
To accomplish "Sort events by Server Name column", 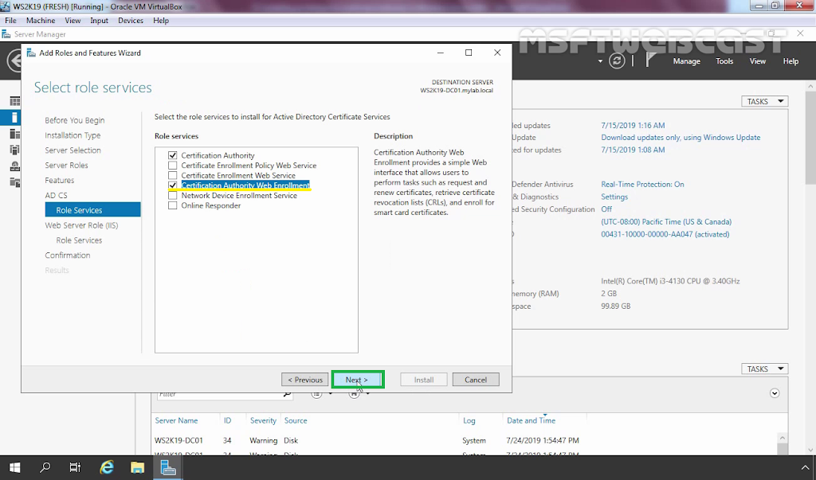I will 176,420.
